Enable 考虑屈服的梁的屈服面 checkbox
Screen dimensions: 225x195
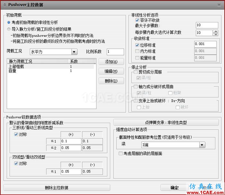click(121, 154)
